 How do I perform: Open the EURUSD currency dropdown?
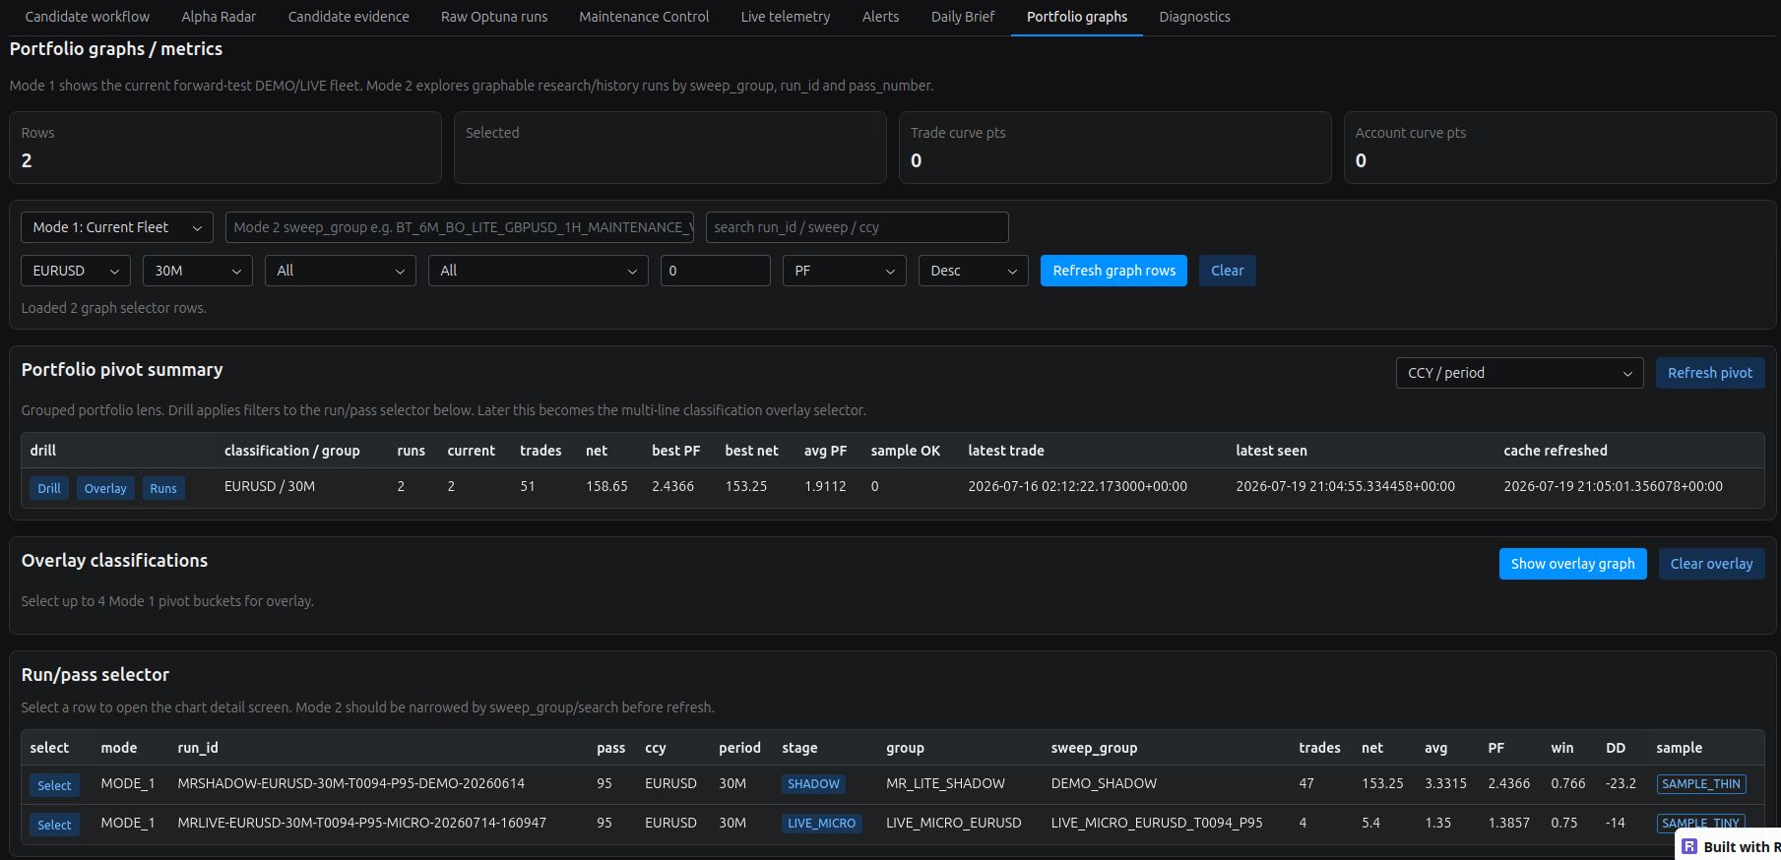pos(76,271)
